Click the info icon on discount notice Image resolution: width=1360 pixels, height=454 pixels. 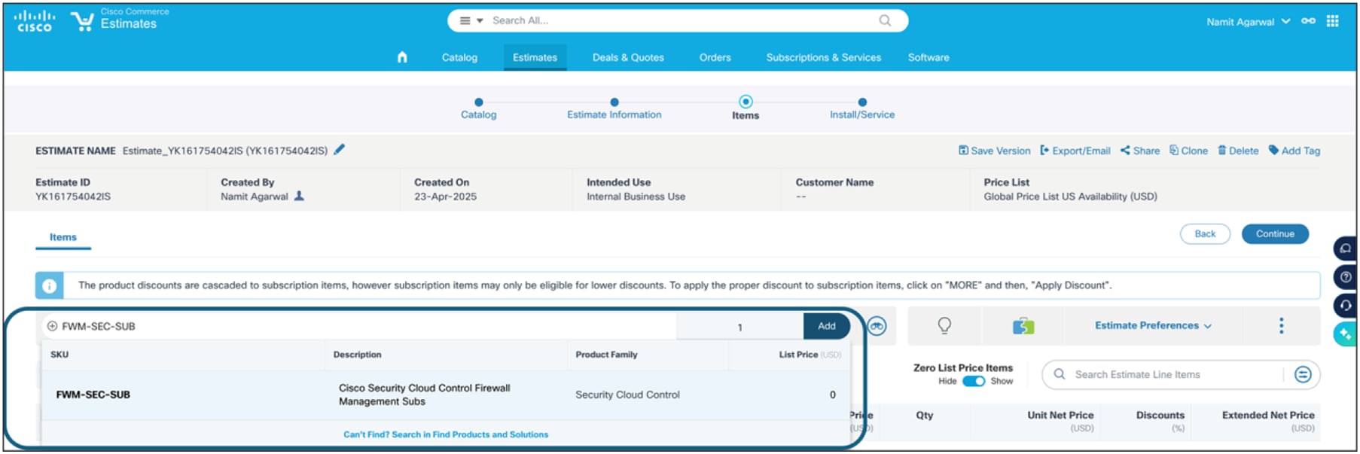coord(49,286)
